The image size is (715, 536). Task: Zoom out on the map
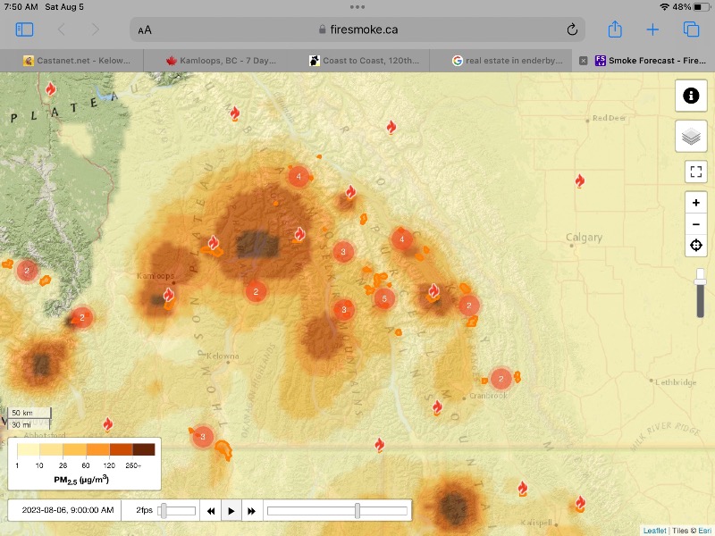click(x=696, y=223)
